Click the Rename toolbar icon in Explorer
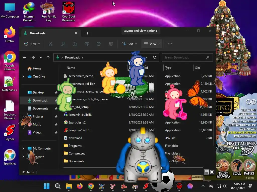 pyautogui.click(x=87, y=44)
